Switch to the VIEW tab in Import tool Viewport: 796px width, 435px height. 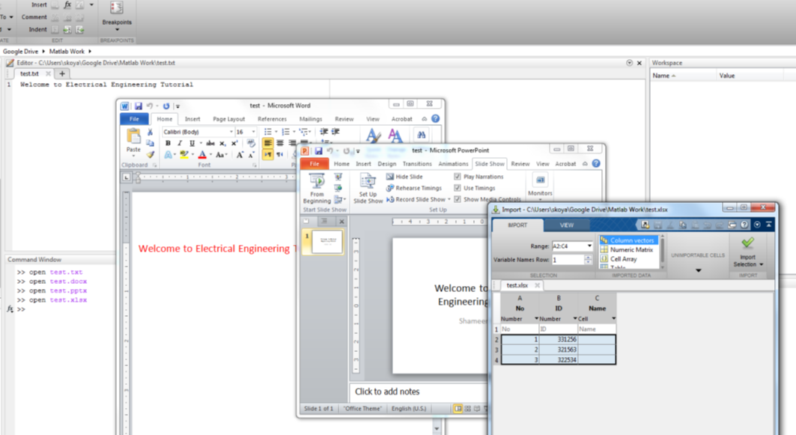tap(565, 225)
